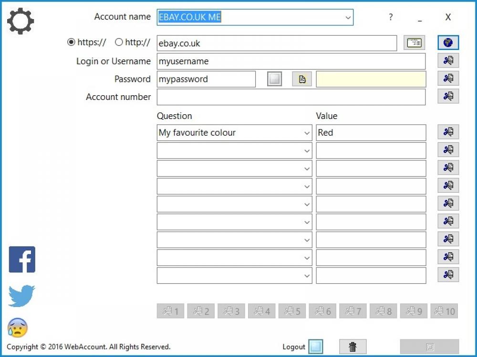Click the on-screen keyboard icon beside the URL
477x357 pixels.
(414, 42)
